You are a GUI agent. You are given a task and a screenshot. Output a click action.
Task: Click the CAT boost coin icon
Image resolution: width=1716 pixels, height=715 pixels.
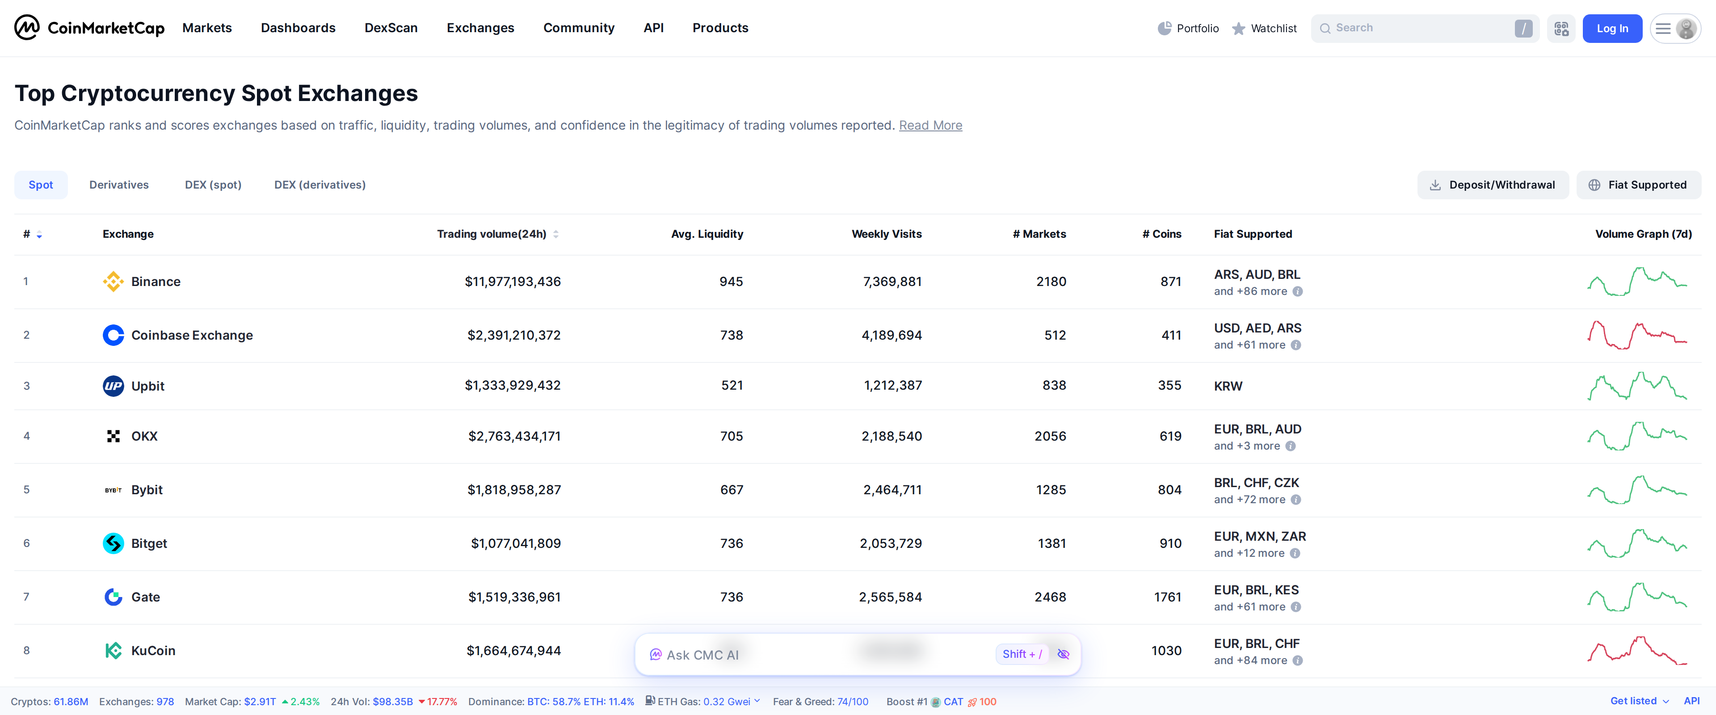pos(935,702)
